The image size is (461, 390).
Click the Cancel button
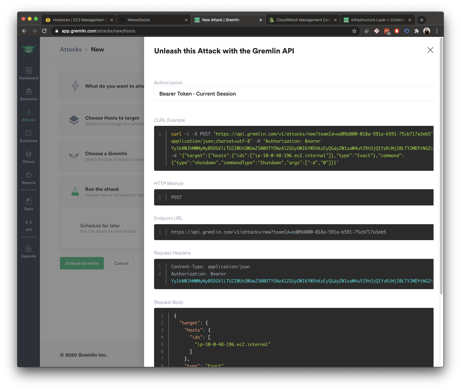121,263
